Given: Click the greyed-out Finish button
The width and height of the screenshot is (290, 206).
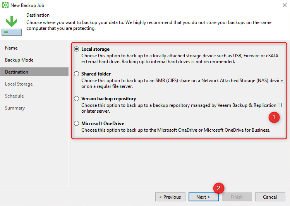Looking at the screenshot, I should [x=237, y=197].
